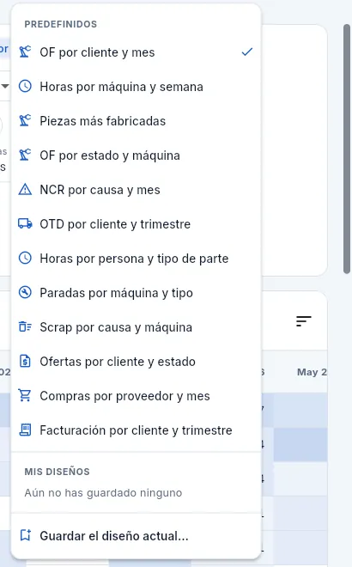Click the May column header in the table

312,372
